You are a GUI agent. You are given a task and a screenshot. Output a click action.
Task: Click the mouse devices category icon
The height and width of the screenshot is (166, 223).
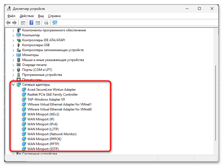(x=19, y=60)
